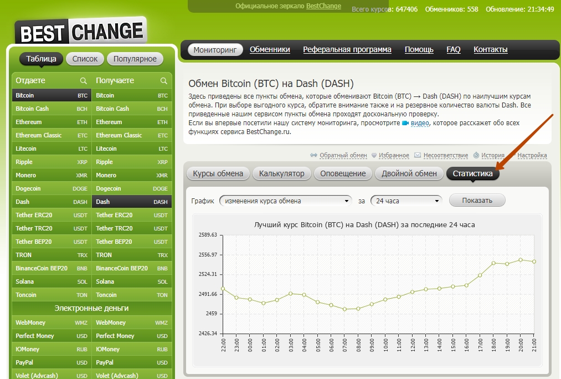This screenshot has width=561, height=379.
Task: Select Tether BEP20 in the Отдаете column
Action: 52,242
